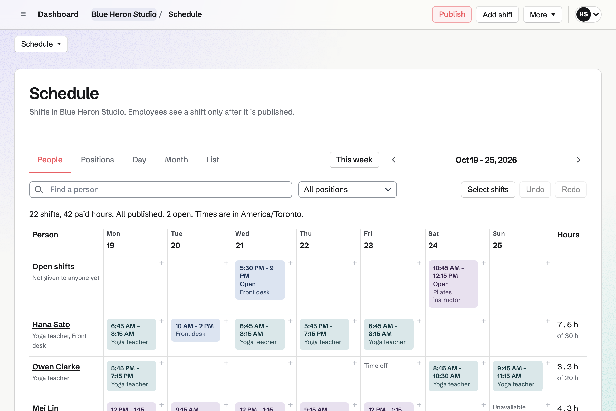This screenshot has height=411, width=616.
Task: Add Sunday shift for Hana Sato
Action: (x=548, y=321)
